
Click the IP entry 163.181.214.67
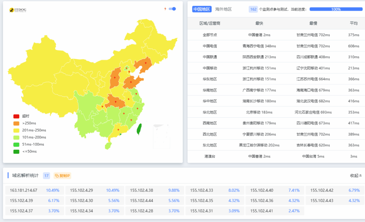(x=24, y=190)
